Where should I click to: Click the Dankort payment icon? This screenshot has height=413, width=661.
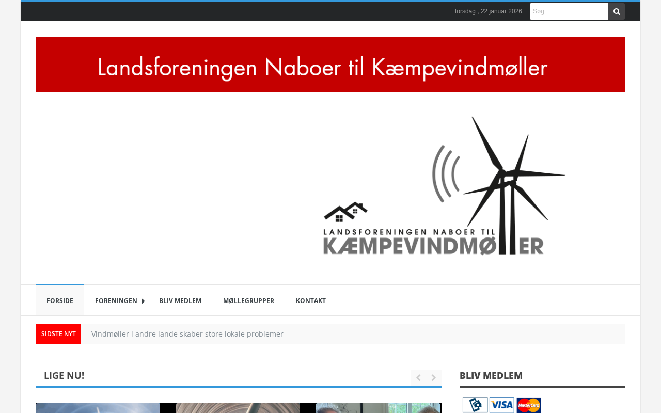tap(475, 405)
